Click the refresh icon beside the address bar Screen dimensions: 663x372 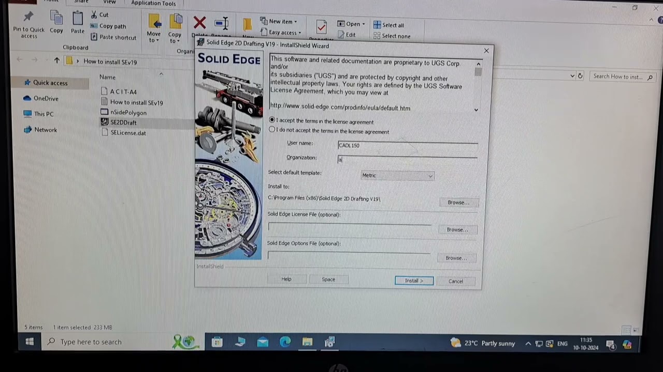click(x=580, y=76)
